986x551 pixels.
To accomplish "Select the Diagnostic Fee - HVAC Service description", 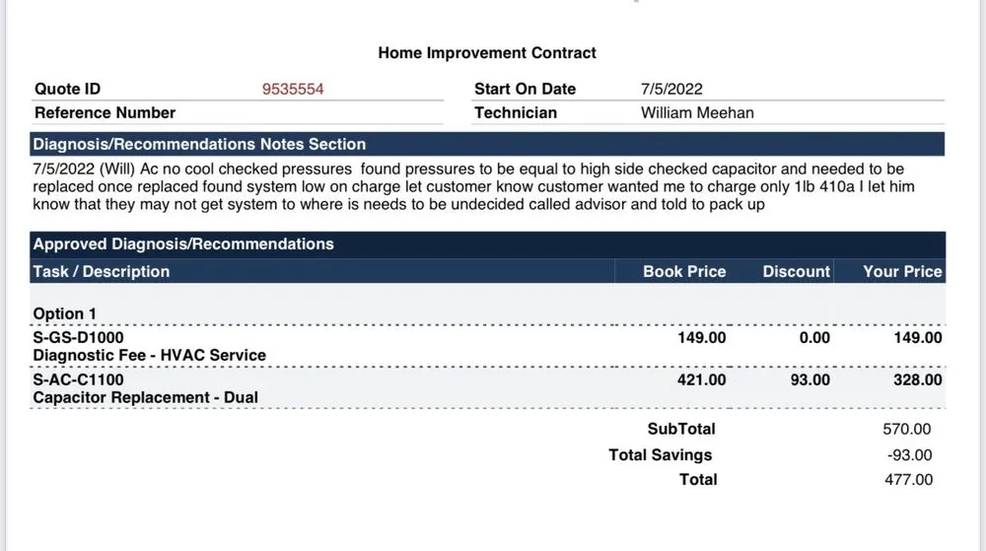I will (x=150, y=355).
